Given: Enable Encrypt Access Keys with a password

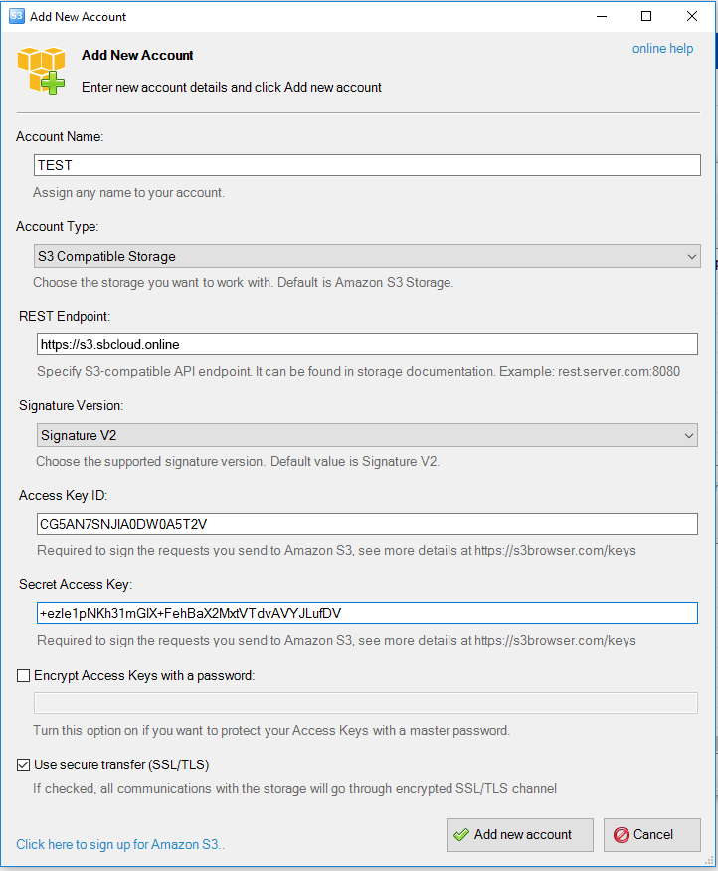Looking at the screenshot, I should tap(23, 676).
